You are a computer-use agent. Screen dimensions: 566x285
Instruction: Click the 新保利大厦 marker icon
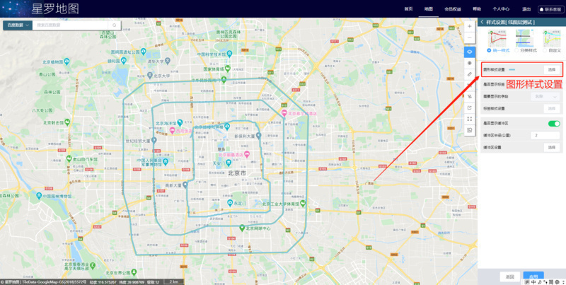(259, 136)
